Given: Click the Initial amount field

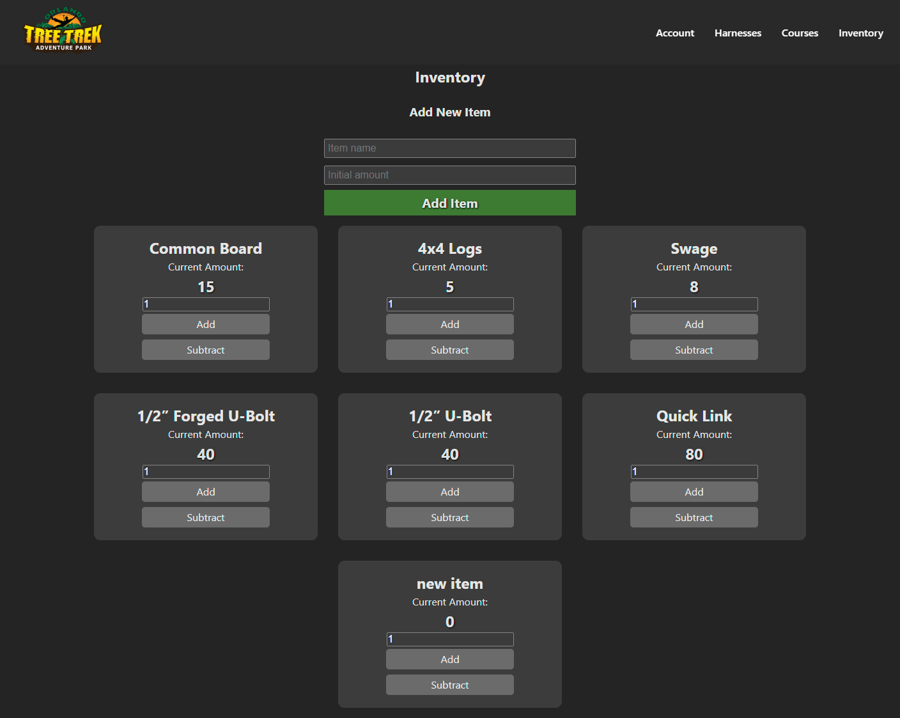Looking at the screenshot, I should (449, 175).
